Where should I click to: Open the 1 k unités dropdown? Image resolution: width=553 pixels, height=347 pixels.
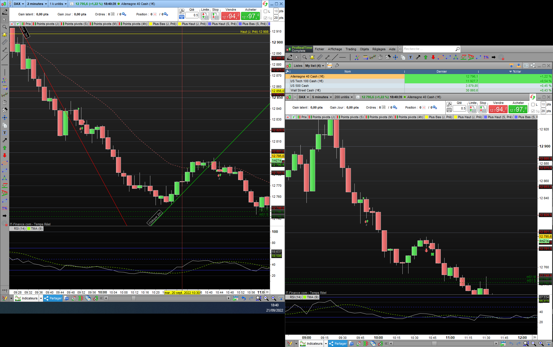coord(58,4)
